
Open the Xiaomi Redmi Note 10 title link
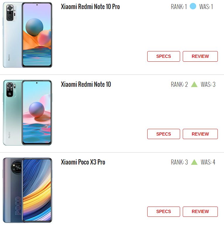click(86, 84)
